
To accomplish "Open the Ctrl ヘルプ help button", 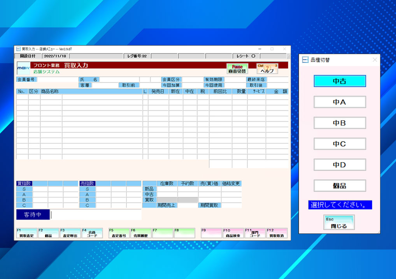I will point(267,69).
